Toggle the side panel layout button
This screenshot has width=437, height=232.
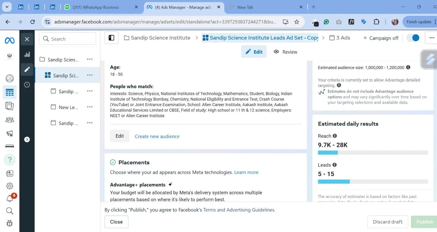[x=111, y=38]
